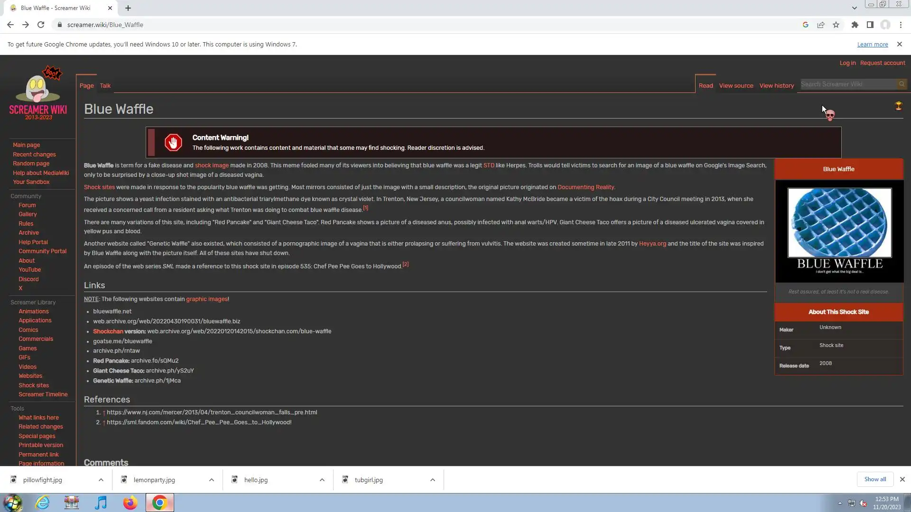Open the tubgirl.jpg download chevron menu

point(433,480)
